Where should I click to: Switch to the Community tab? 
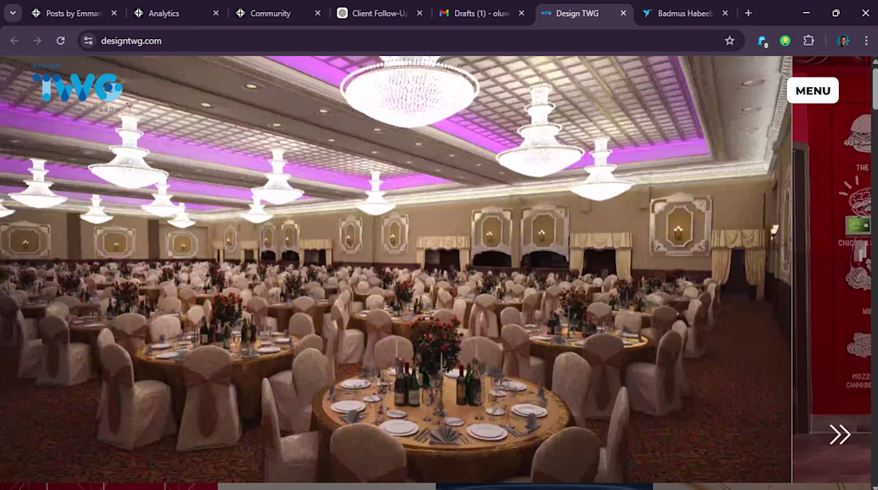tap(279, 14)
